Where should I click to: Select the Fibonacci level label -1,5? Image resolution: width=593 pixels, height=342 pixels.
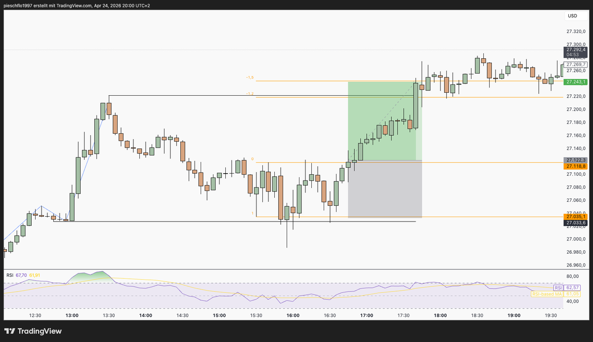tap(250, 77)
